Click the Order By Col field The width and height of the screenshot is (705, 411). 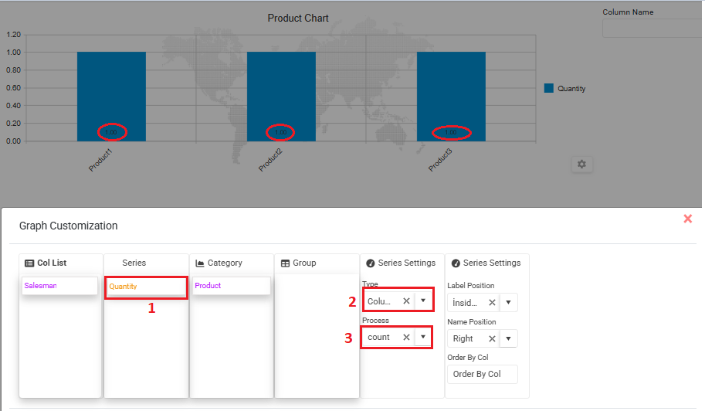point(482,374)
